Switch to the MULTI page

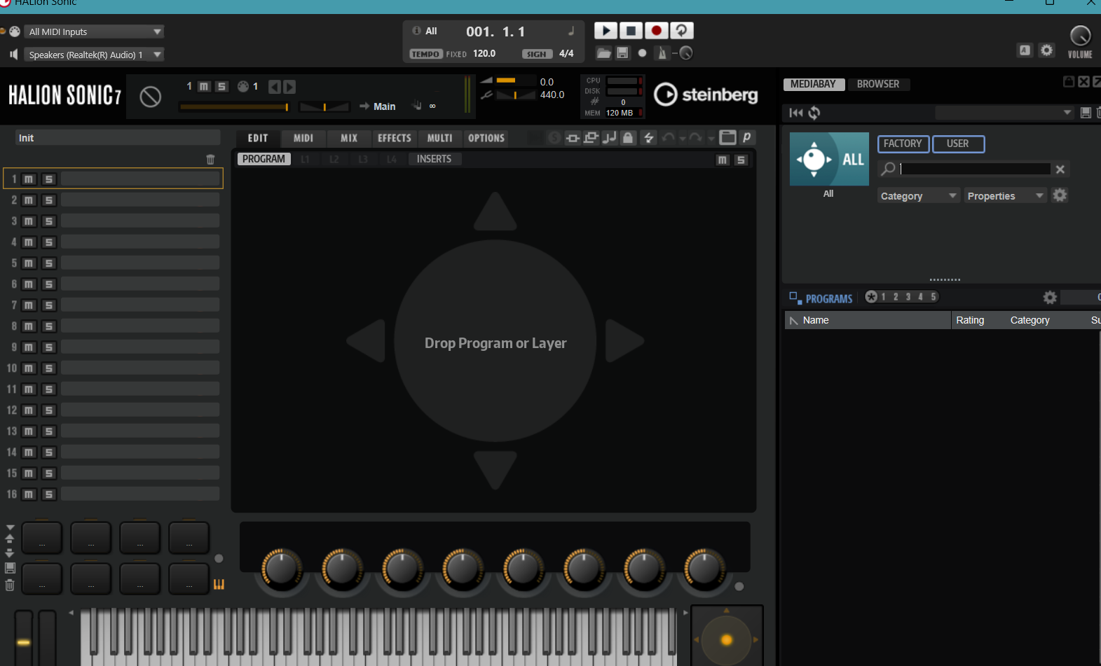point(440,138)
